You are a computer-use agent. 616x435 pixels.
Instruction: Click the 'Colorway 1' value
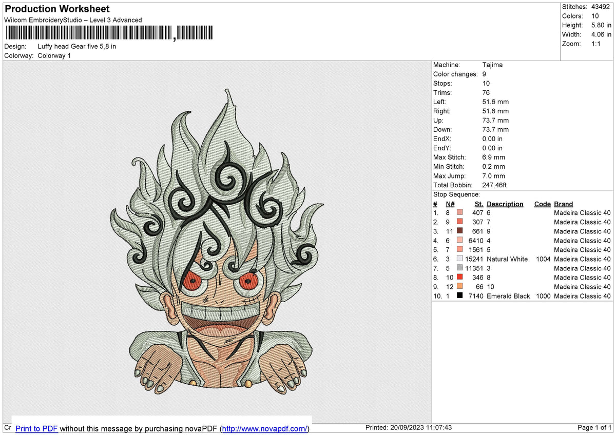click(54, 55)
